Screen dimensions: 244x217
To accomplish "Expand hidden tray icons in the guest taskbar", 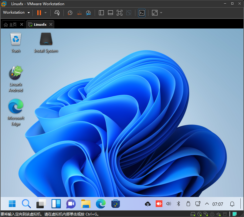I will [x=207, y=204].
